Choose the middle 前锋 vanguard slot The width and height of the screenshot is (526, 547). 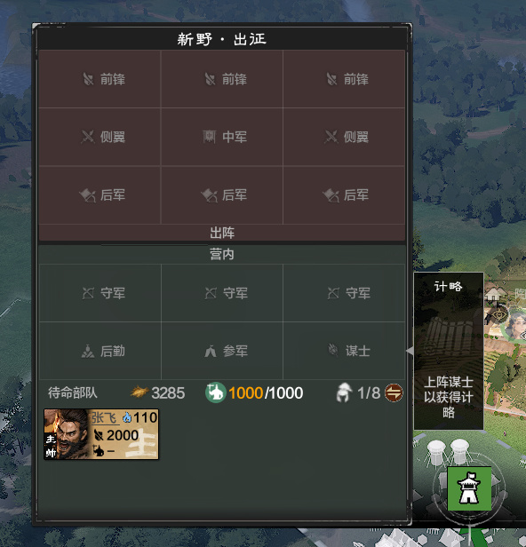tap(222, 79)
